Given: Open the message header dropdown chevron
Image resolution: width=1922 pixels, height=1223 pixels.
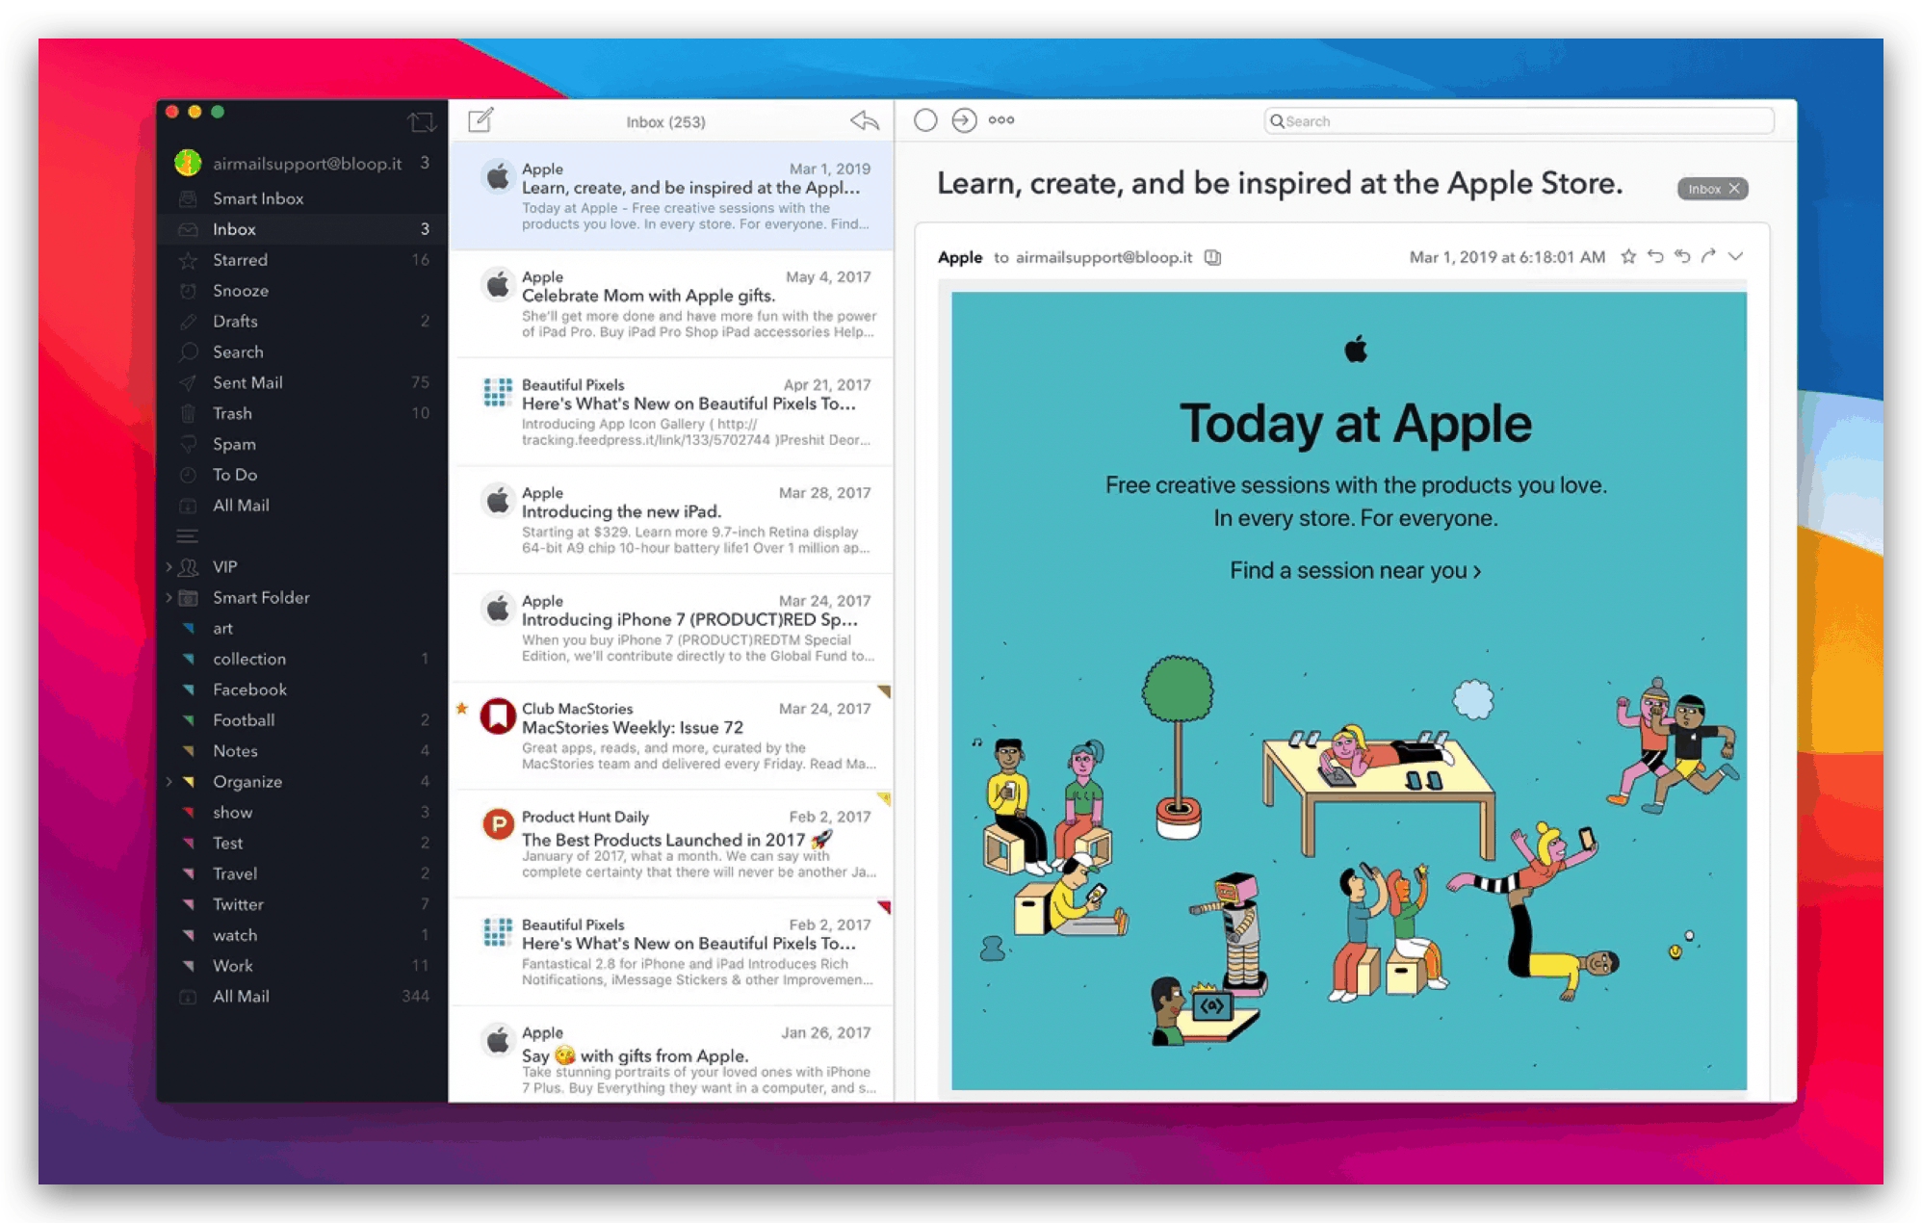Looking at the screenshot, I should pyautogui.click(x=1735, y=256).
